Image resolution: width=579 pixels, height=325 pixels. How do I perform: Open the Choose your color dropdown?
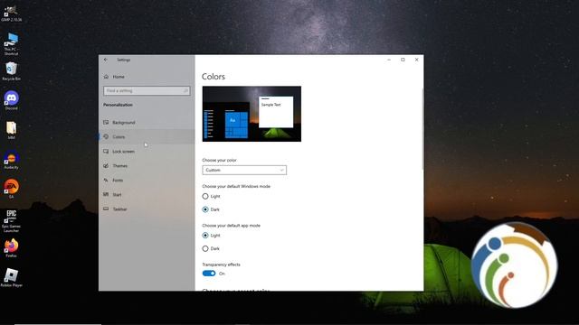(x=244, y=171)
